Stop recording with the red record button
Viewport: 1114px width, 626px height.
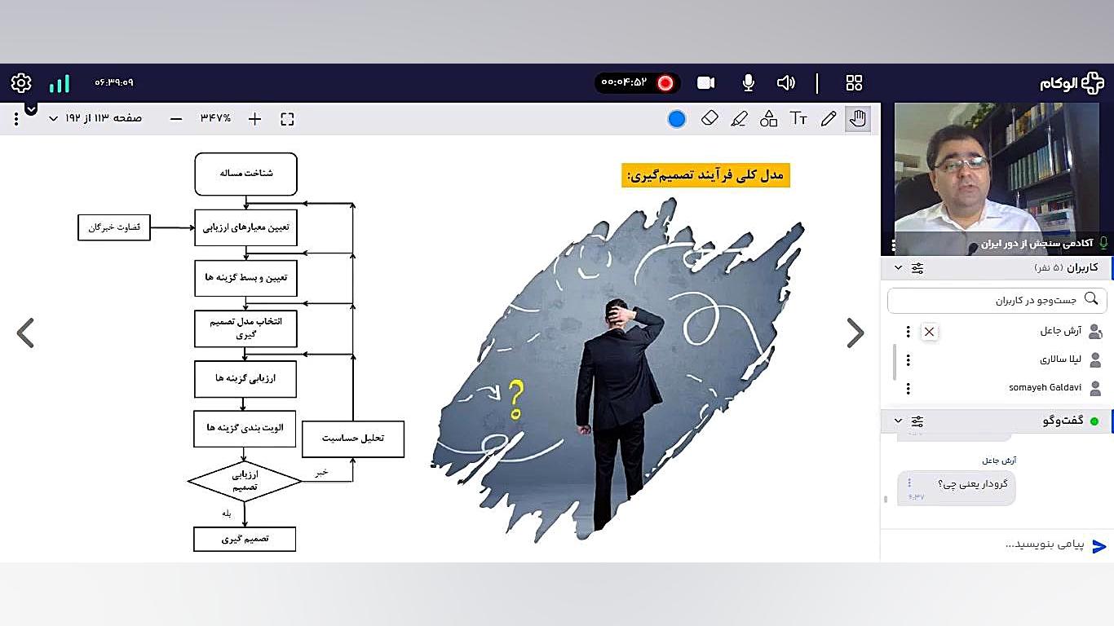click(x=665, y=82)
